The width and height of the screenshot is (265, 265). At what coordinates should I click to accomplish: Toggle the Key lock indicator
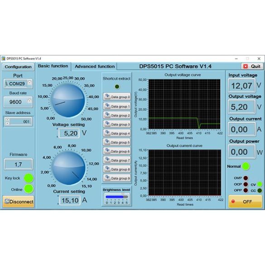(29, 178)
